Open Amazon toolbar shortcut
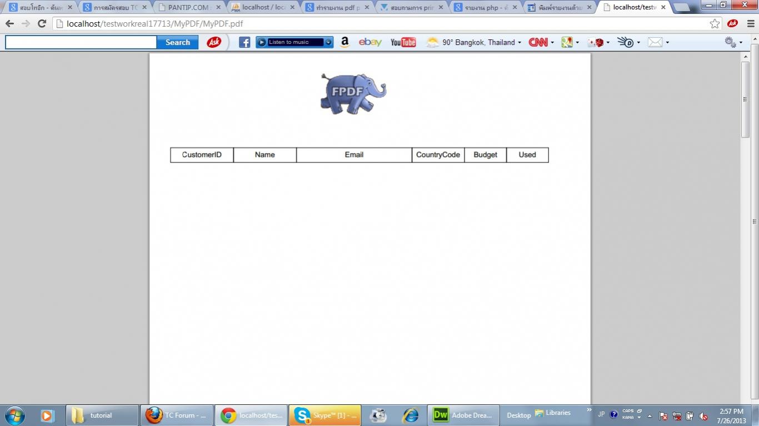This screenshot has width=759, height=426. tap(344, 42)
